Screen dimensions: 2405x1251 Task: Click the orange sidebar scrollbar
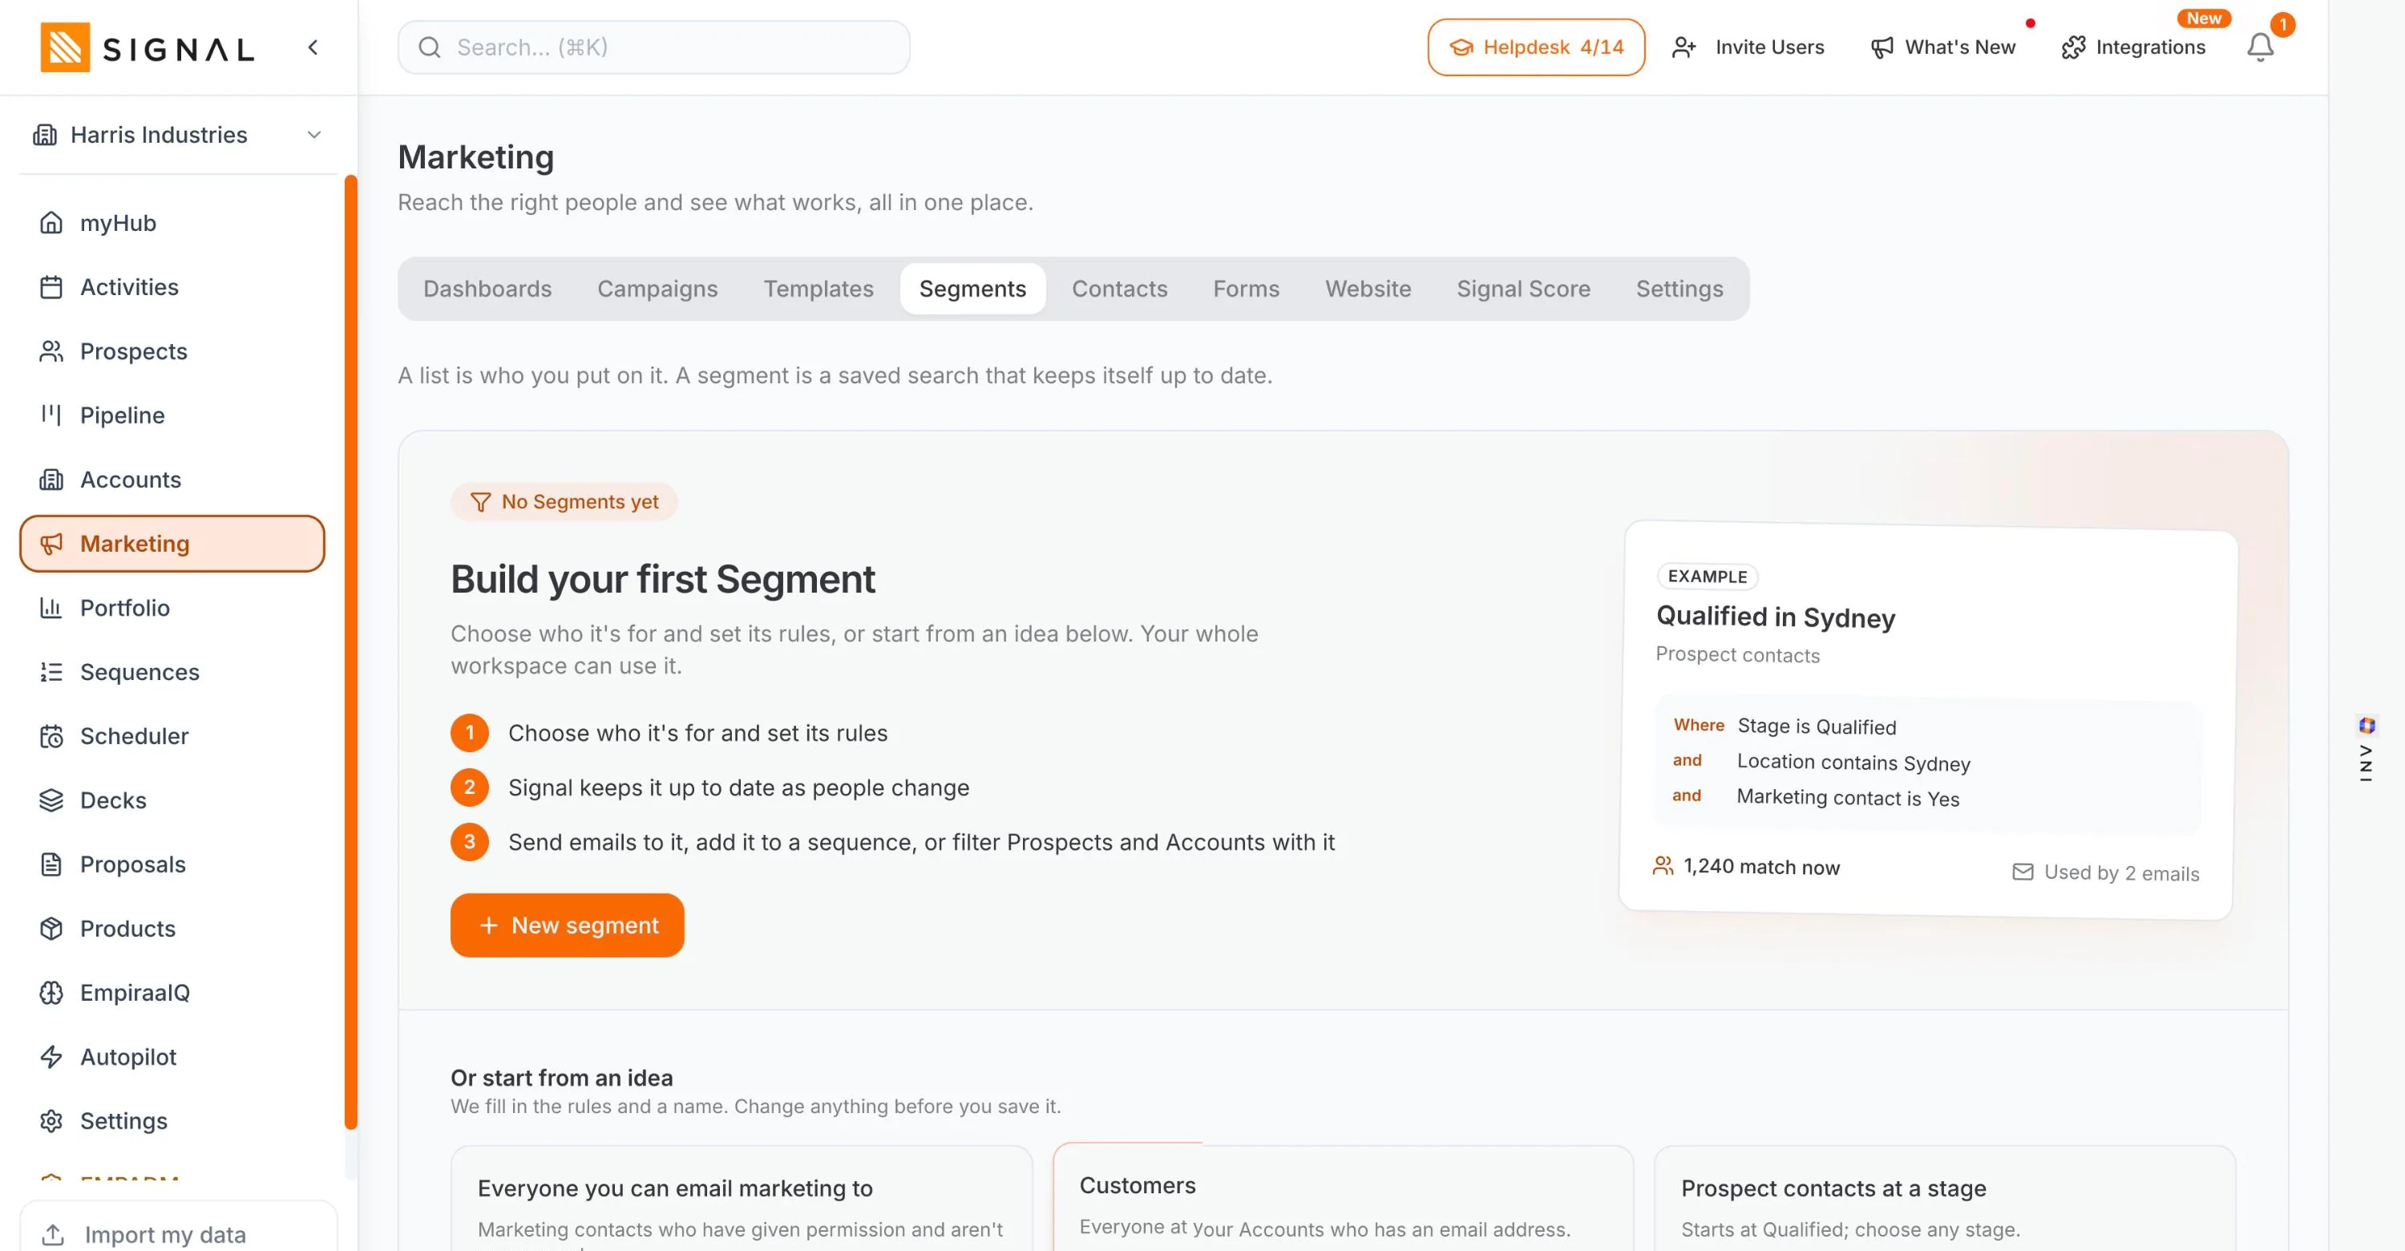click(351, 652)
